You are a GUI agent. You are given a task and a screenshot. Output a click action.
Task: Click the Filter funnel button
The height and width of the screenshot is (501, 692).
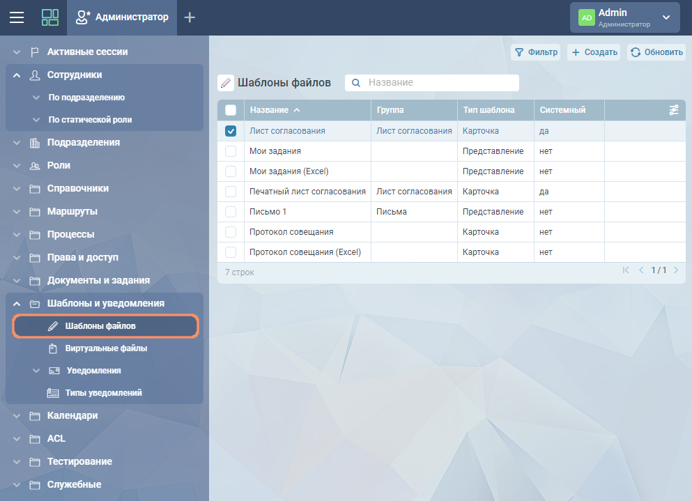(x=536, y=52)
